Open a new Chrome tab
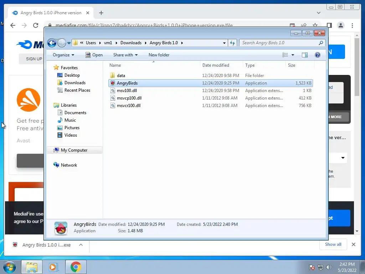 pyautogui.click(x=101, y=13)
